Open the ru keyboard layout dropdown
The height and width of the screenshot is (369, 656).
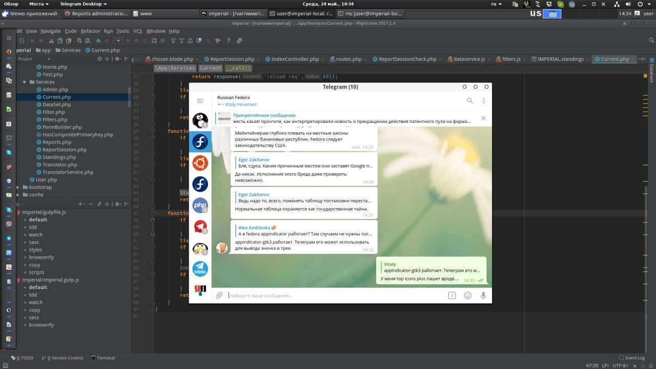pos(497,4)
